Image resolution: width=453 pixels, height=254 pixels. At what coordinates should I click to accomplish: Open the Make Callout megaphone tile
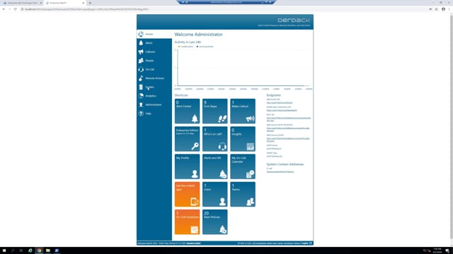(243, 111)
